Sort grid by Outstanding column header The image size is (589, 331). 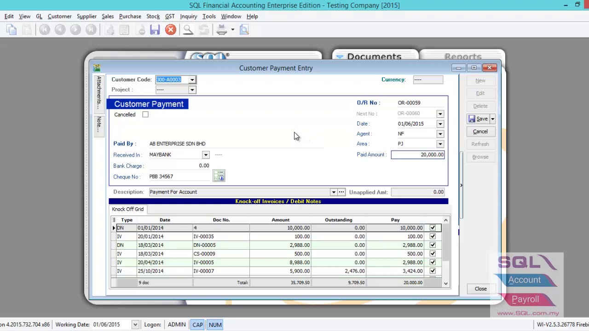coord(338,220)
